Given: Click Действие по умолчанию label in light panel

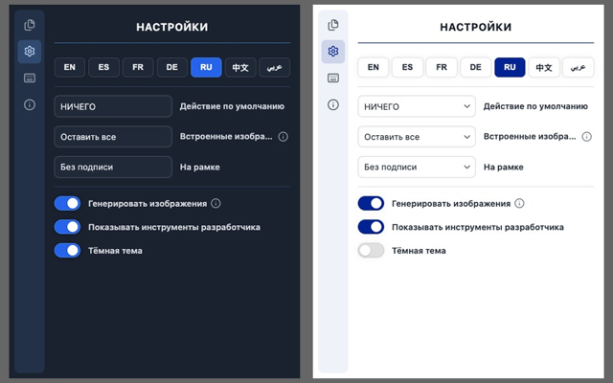Looking at the screenshot, I should tap(535, 106).
